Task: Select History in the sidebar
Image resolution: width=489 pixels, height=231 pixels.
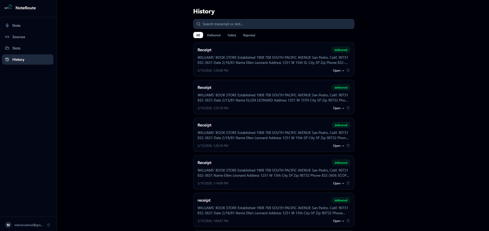Action: [28, 59]
